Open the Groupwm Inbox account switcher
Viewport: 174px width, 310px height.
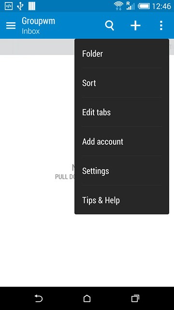pos(39,26)
